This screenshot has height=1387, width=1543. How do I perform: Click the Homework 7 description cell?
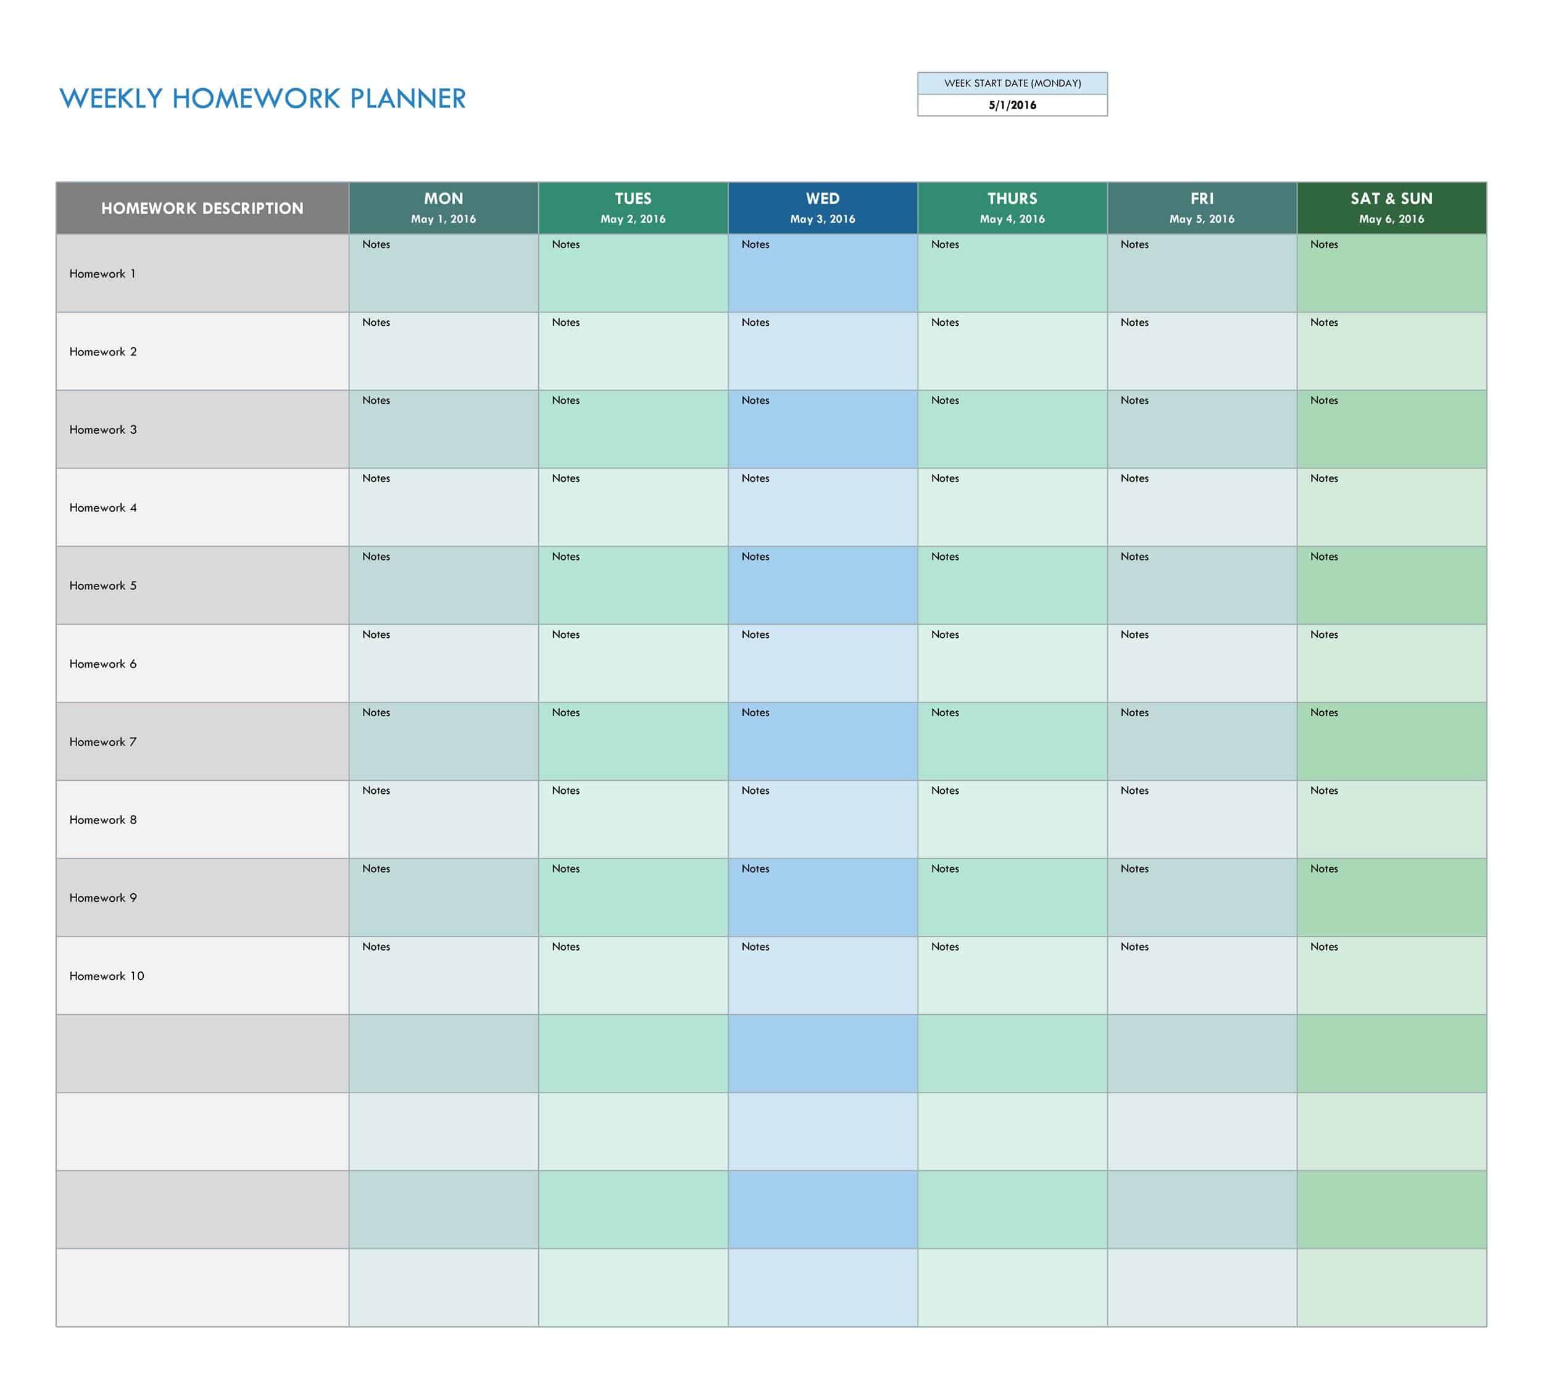202,741
